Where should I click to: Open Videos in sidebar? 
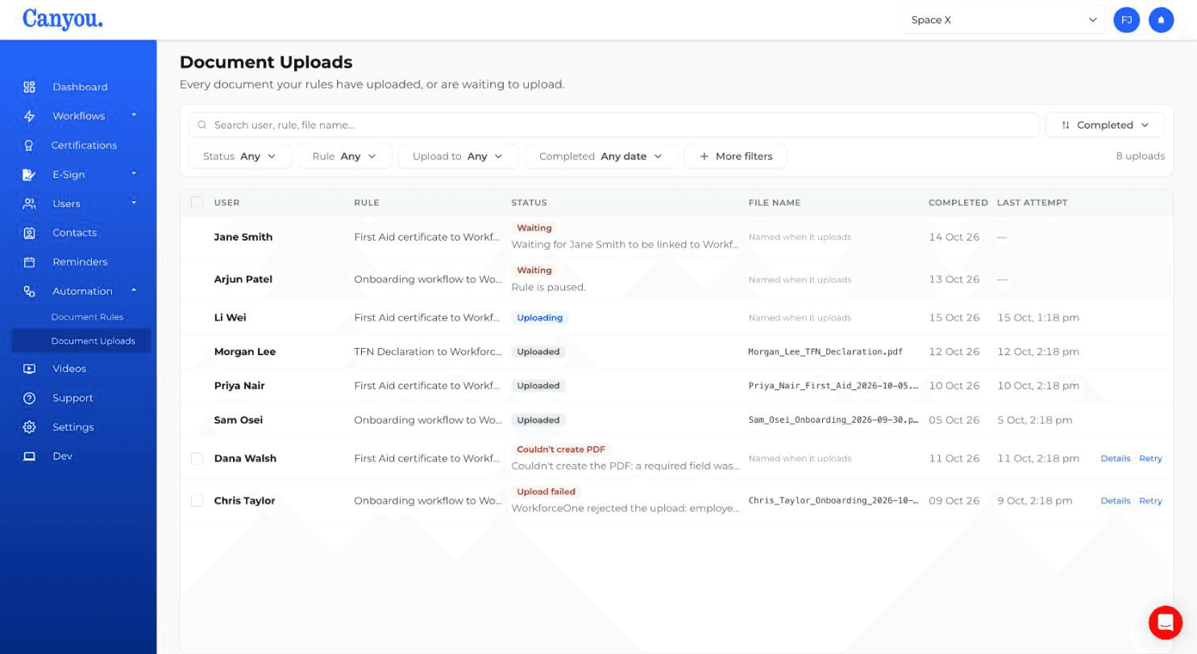click(x=69, y=369)
